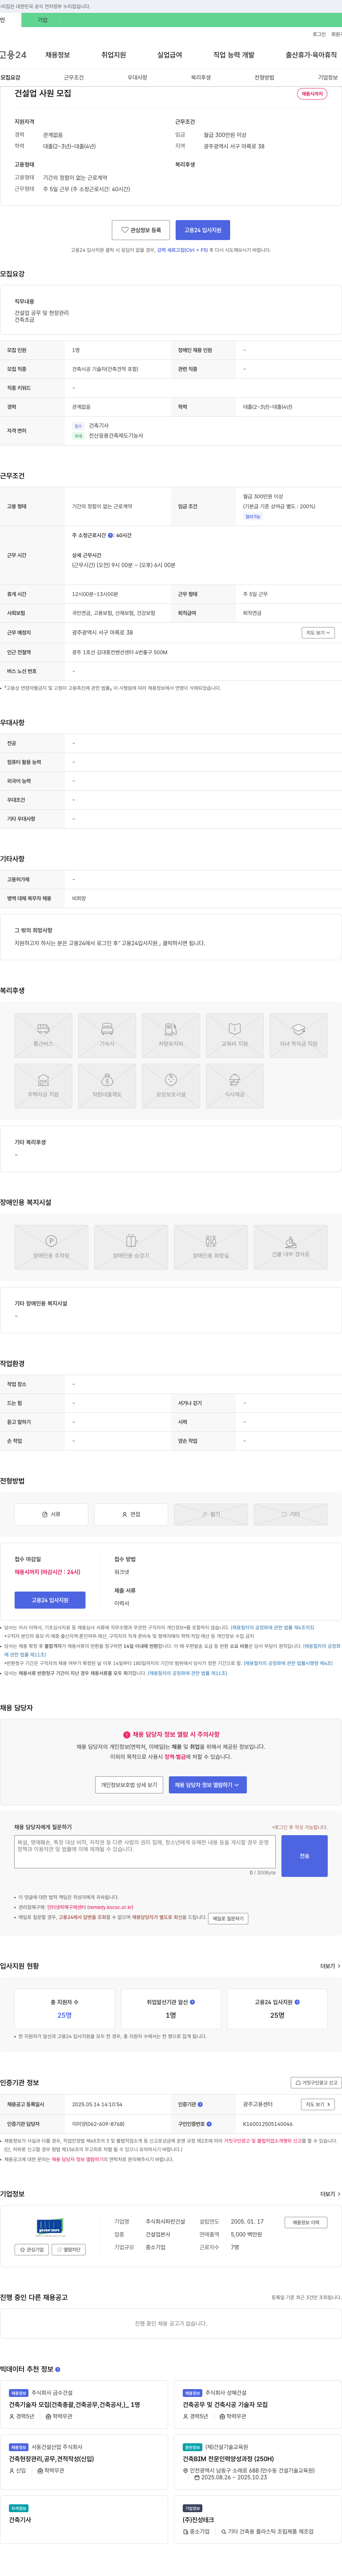Click 고용24 입사지원 button under 접수 마감일
The width and height of the screenshot is (342, 2576).
tap(49, 1600)
